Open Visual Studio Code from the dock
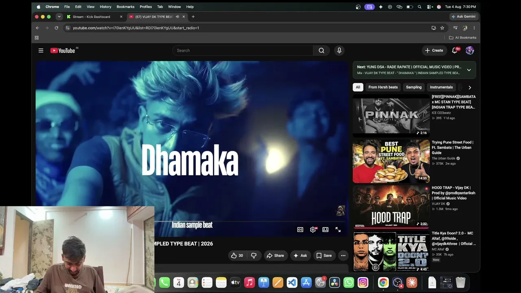Image resolution: width=521 pixels, height=293 pixels. click(x=292, y=282)
